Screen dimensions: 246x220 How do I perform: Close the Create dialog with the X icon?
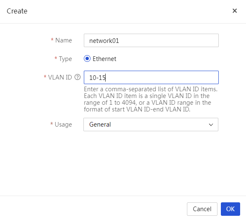click(235, 11)
